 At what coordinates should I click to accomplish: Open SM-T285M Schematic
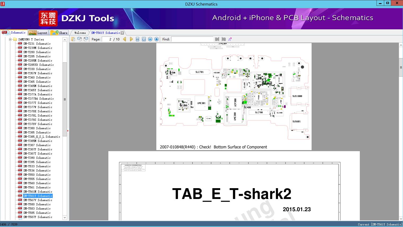[x=38, y=61]
